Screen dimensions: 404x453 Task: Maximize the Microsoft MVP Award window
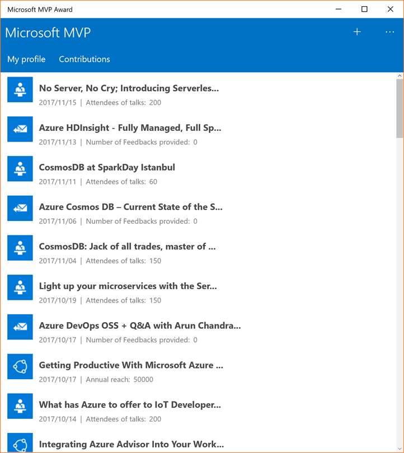[x=364, y=10]
